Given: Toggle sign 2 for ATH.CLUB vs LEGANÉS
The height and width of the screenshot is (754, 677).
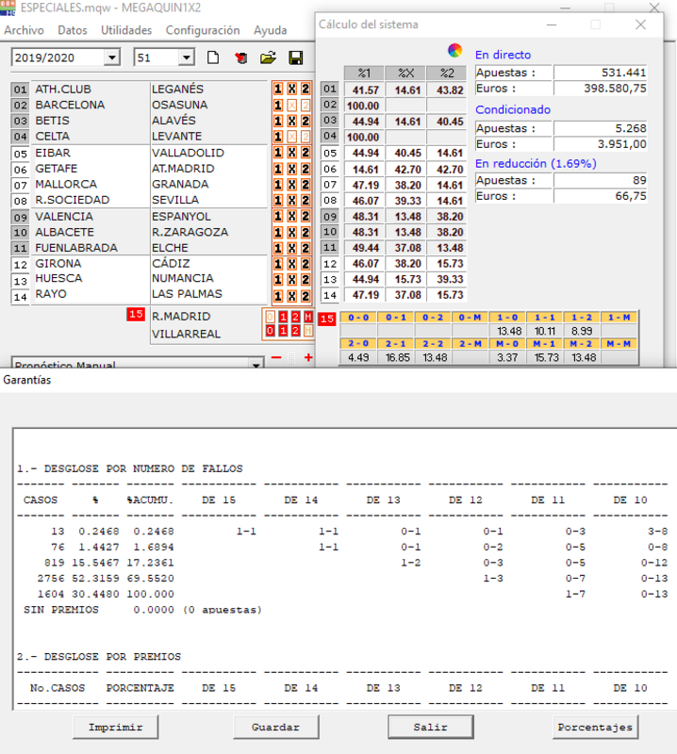Looking at the screenshot, I should click(x=305, y=89).
